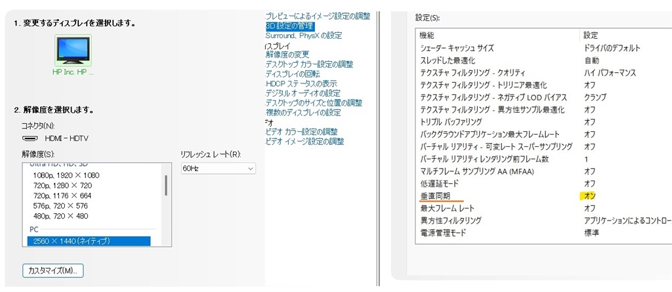Click the オフ value for 最大フレーム レート
This screenshot has height=292, width=672.
click(x=590, y=209)
